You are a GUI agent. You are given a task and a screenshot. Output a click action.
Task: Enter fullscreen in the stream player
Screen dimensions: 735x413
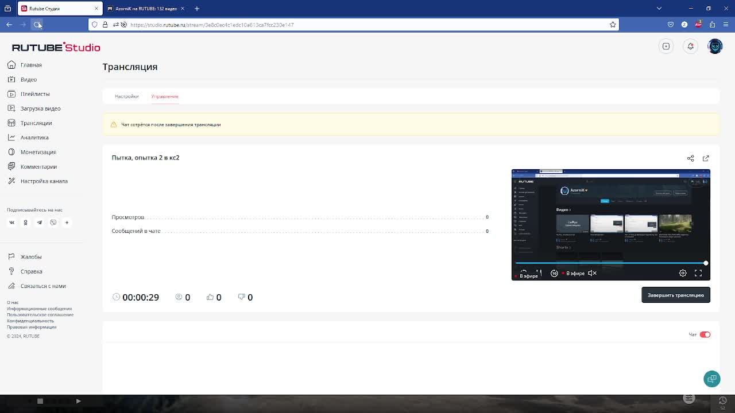coord(698,273)
